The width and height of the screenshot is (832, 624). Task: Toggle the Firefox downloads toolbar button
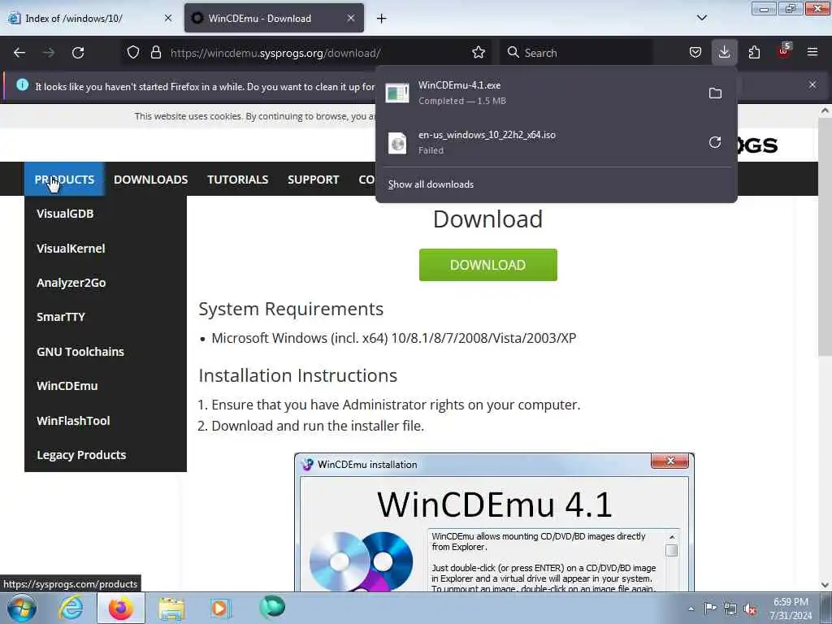[x=724, y=53]
